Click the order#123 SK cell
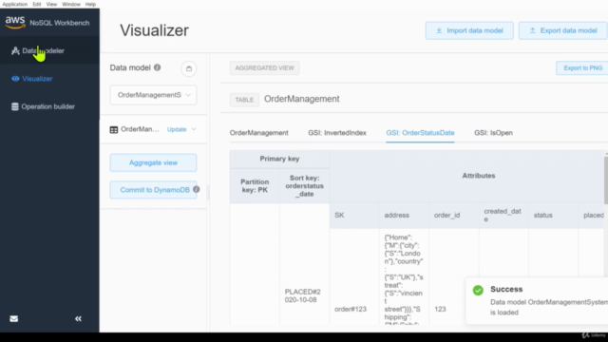Image resolution: width=608 pixels, height=342 pixels. click(x=351, y=309)
